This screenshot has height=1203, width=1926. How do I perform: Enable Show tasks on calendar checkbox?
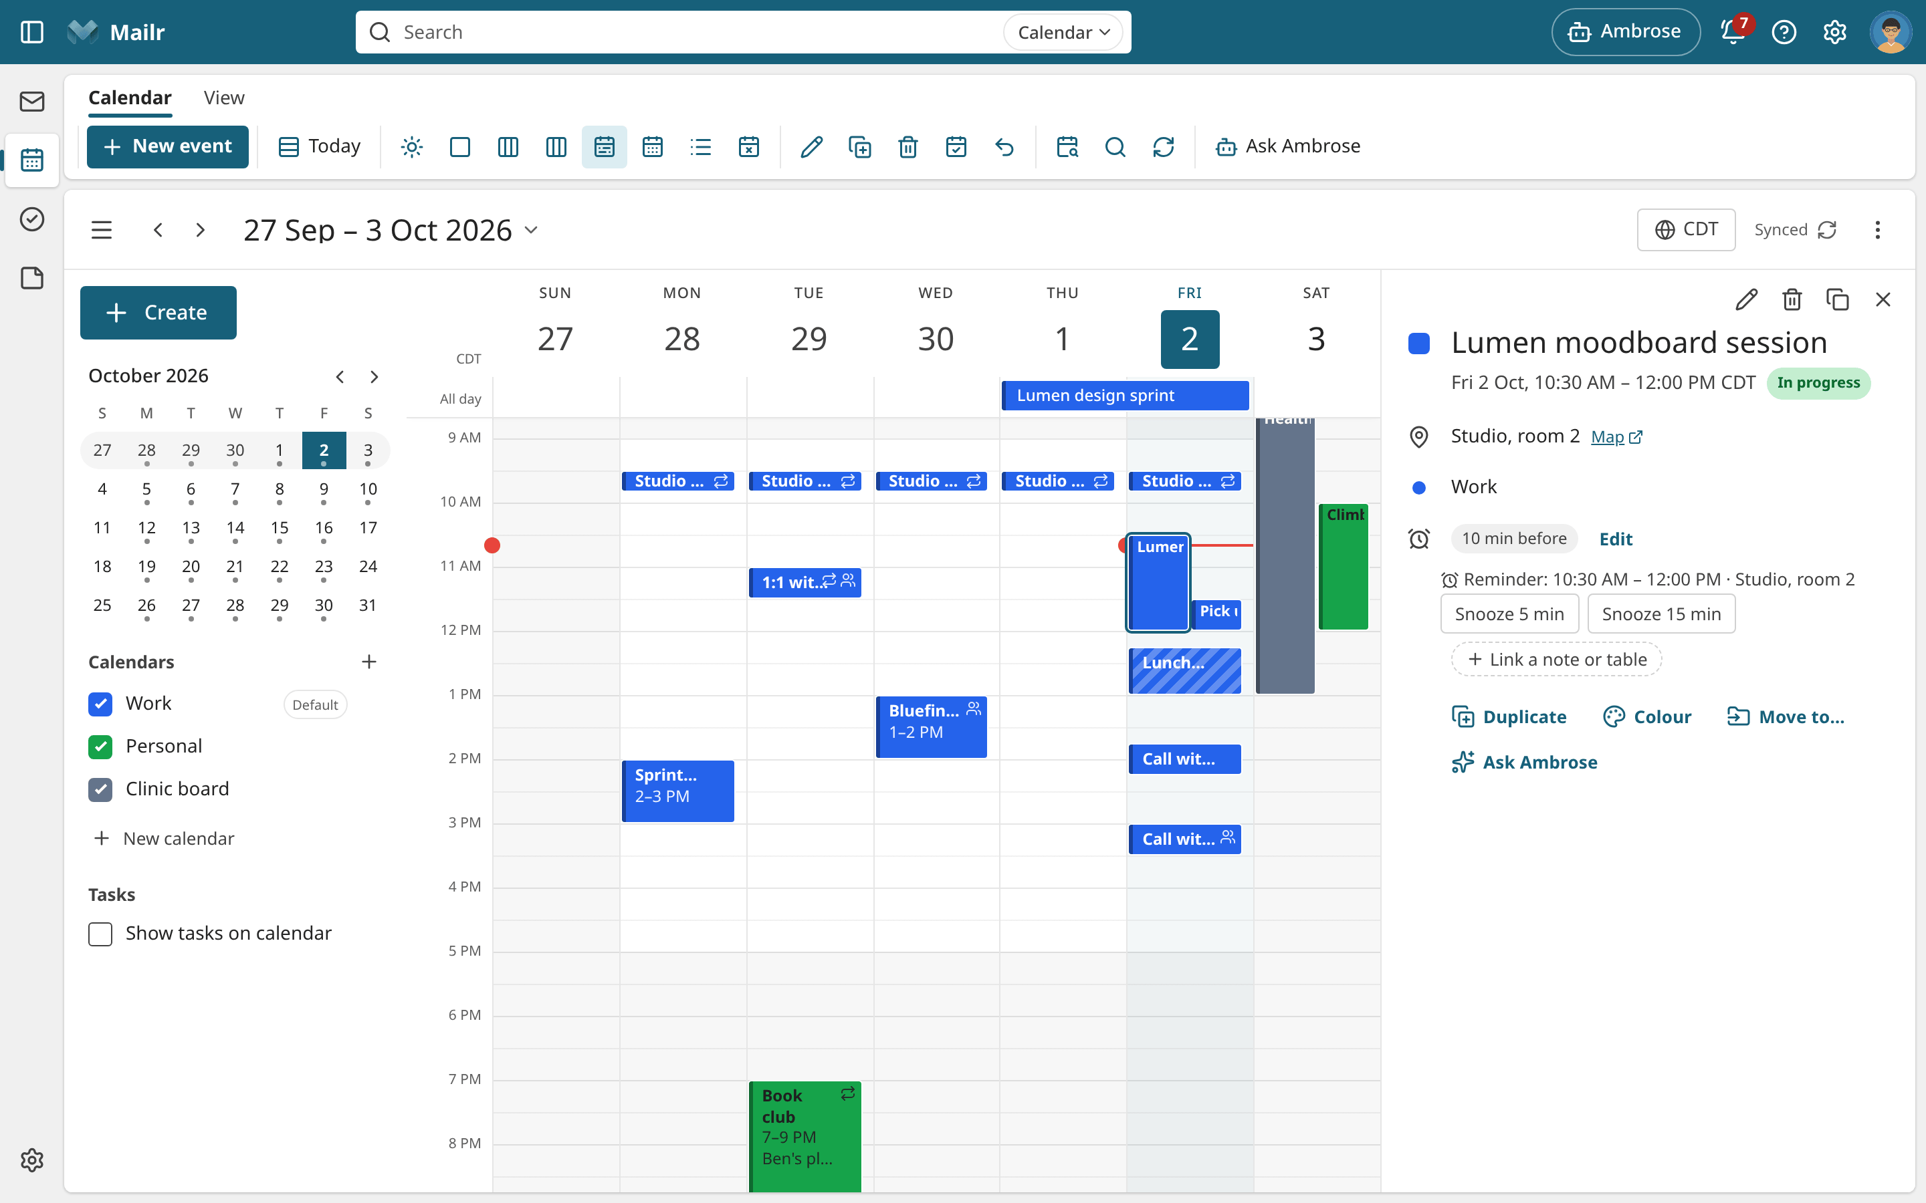tap(100, 933)
